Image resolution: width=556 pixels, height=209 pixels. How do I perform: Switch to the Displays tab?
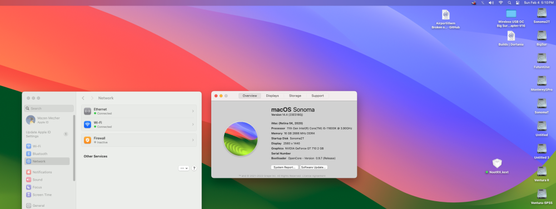click(272, 96)
